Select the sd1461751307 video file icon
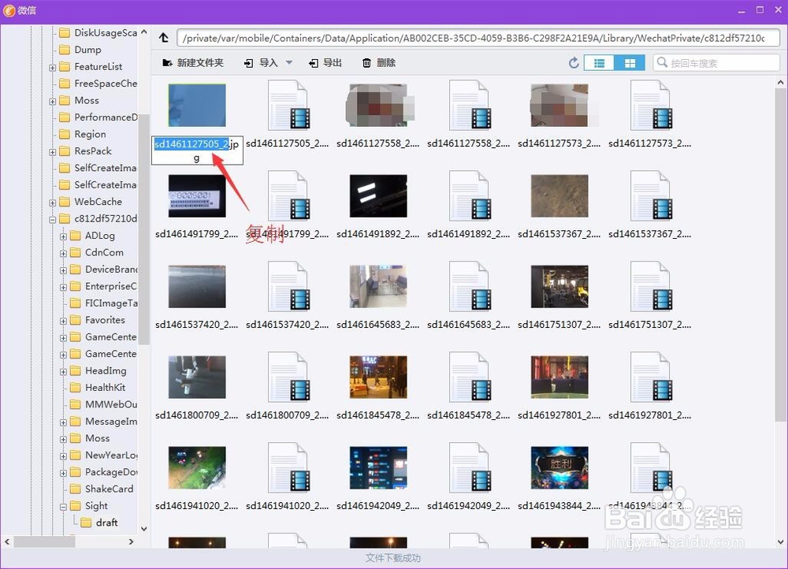 651,287
